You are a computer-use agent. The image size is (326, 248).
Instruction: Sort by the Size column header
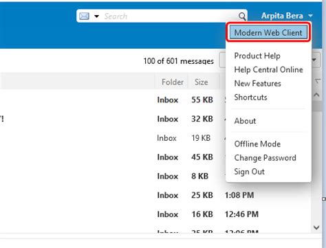202,82
